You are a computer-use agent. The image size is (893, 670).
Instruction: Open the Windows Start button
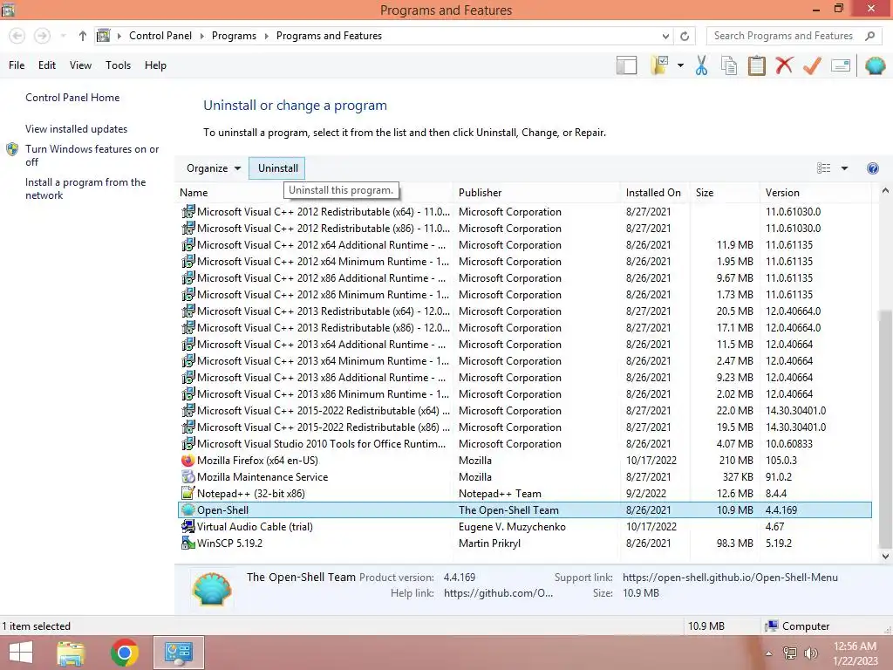(21, 653)
